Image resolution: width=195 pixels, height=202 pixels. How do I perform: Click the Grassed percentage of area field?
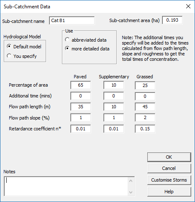[145, 85]
